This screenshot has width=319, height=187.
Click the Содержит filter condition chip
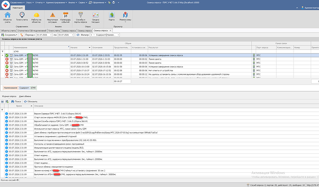click(x=24, y=88)
